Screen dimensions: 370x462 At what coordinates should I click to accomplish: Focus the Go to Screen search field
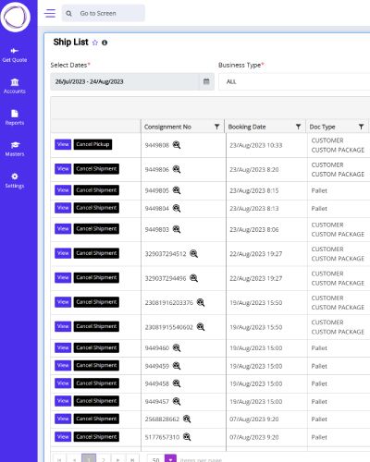103,13
